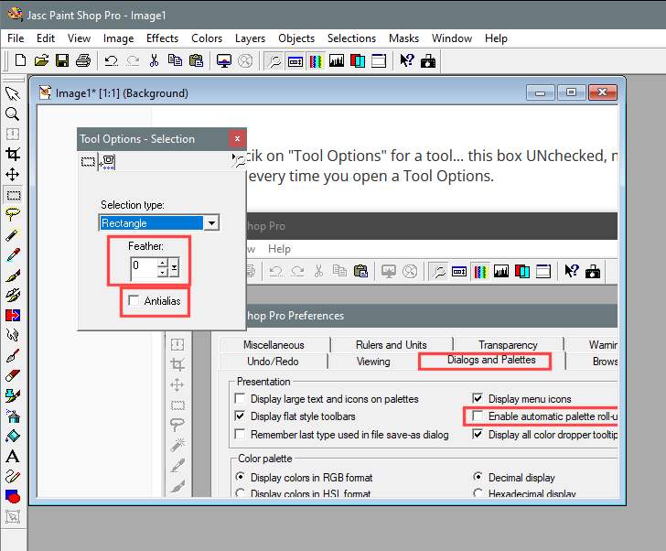Viewport: 666px width, 551px height.
Task: Select the Airbrush spray can tool
Action: click(x=13, y=416)
